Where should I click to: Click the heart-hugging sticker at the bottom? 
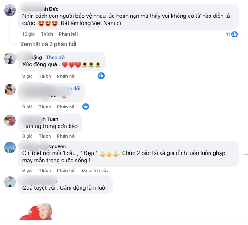[x=36, y=212]
